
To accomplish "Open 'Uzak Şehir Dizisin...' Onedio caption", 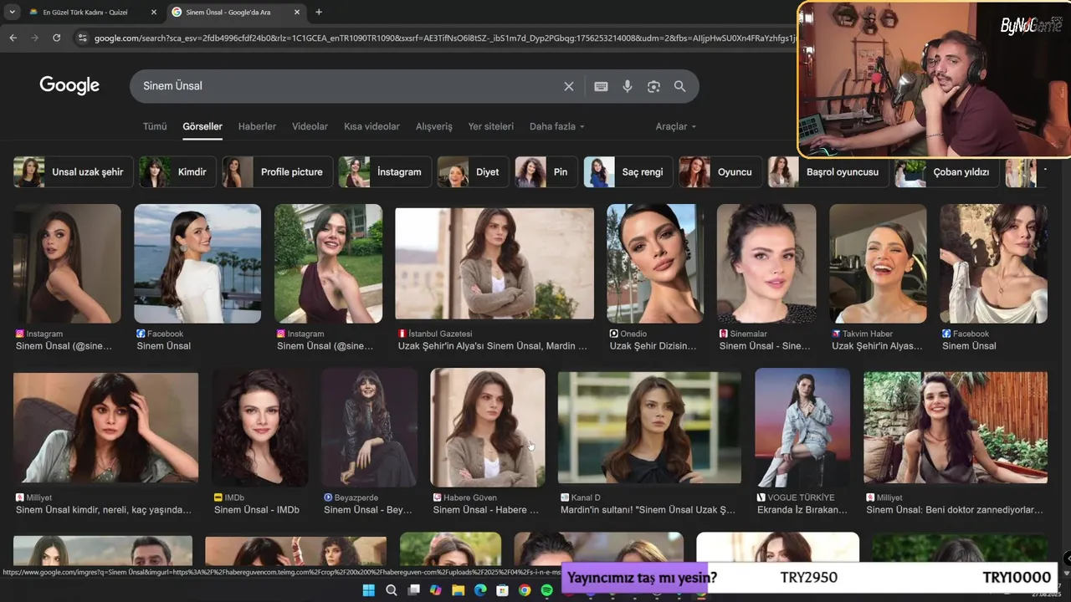I will (x=653, y=346).
